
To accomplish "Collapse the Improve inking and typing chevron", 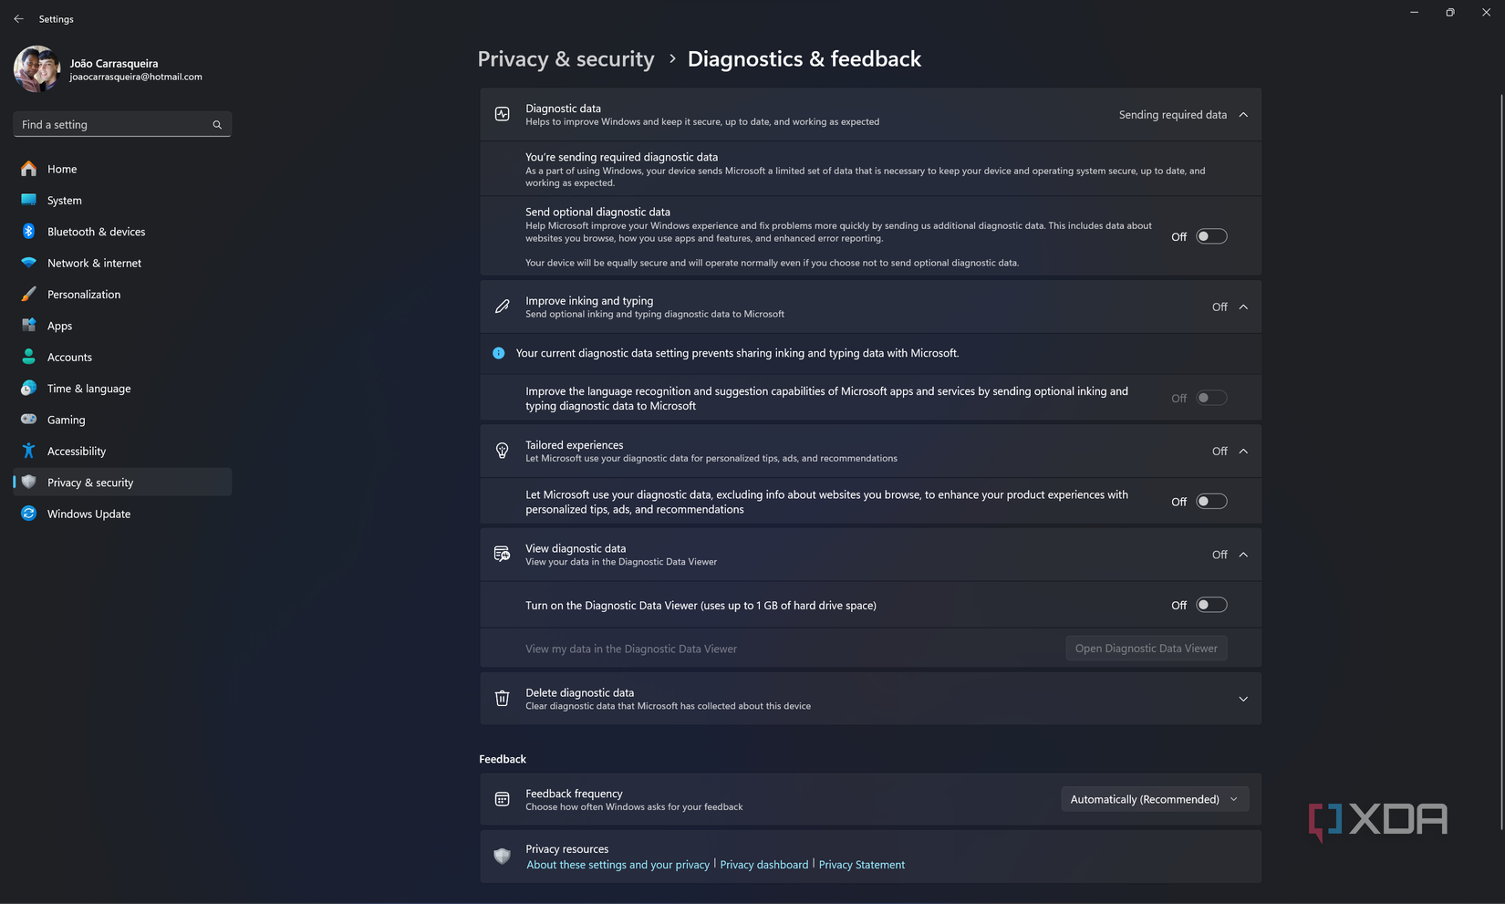I will tap(1243, 307).
